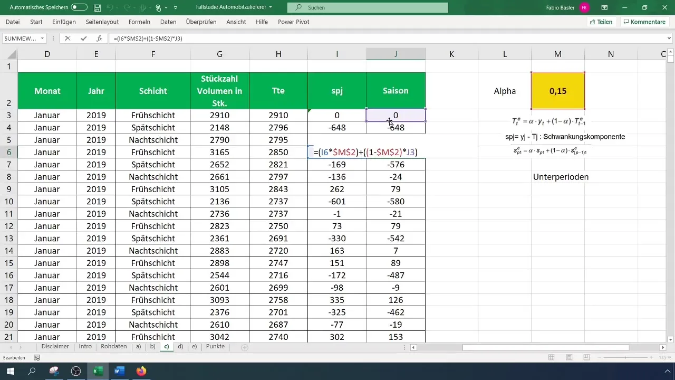The height and width of the screenshot is (380, 675).
Task: Select row header 6
Action: coord(8,152)
